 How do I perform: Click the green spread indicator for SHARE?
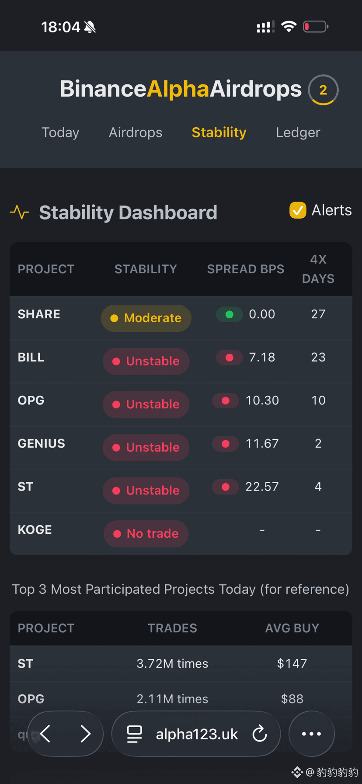pos(229,314)
